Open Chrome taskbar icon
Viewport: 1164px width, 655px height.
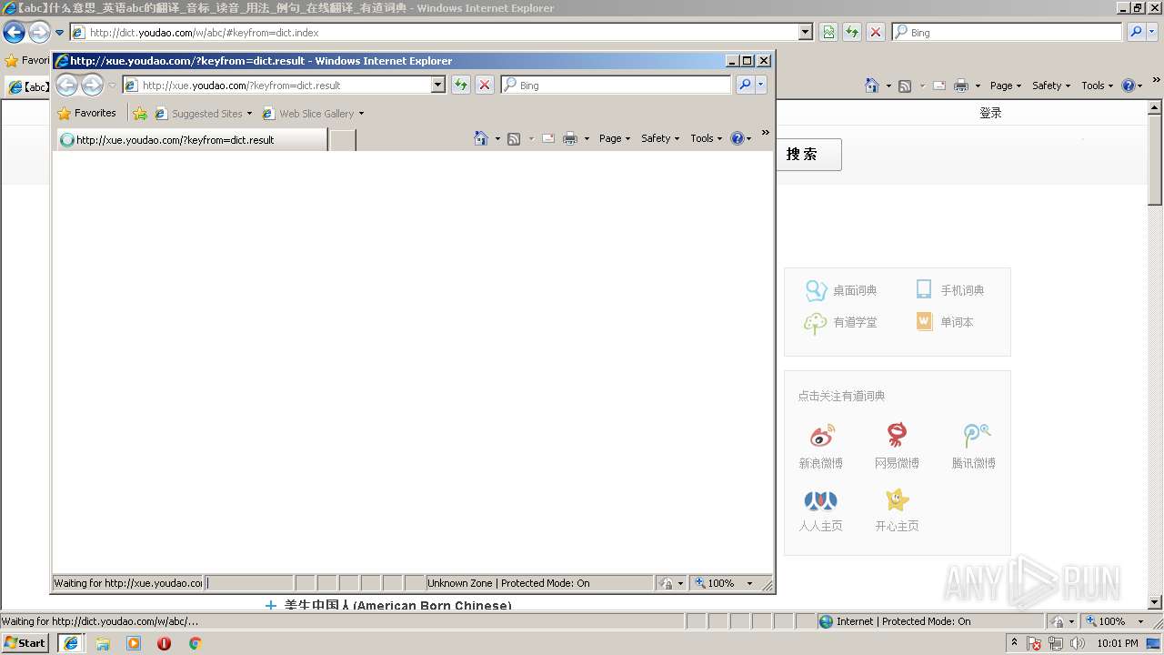click(195, 643)
